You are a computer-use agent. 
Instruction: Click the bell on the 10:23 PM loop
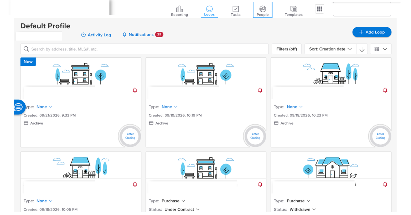coord(385,90)
